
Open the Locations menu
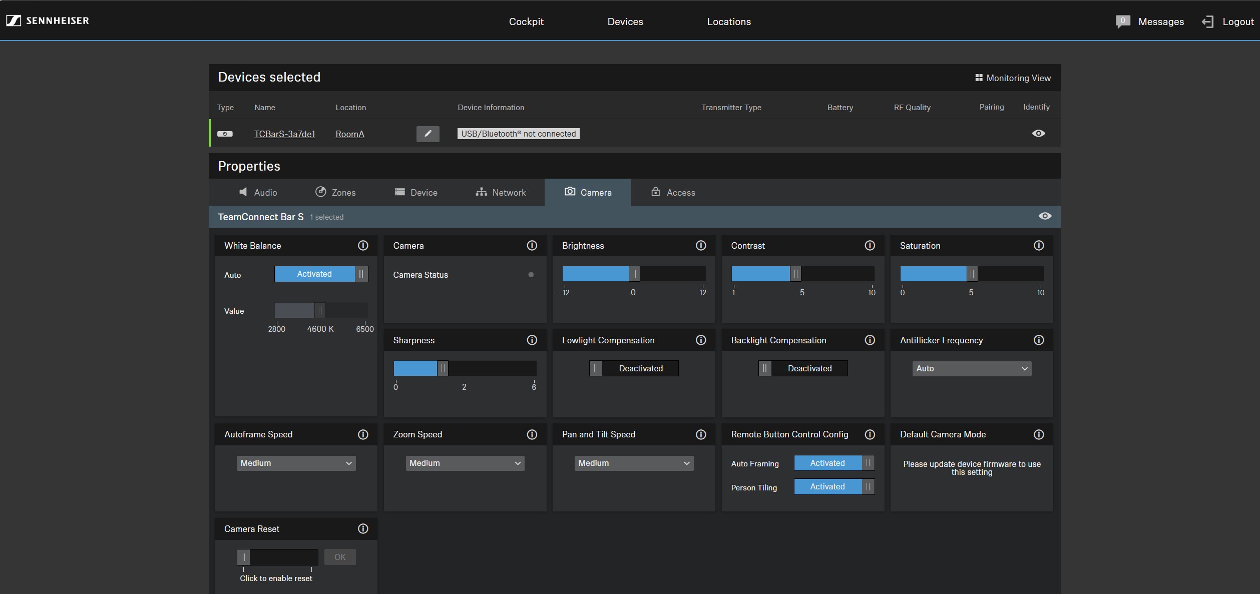tap(729, 22)
